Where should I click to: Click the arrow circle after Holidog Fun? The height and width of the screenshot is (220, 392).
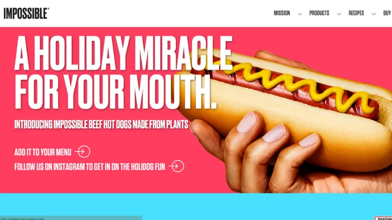[x=176, y=166]
